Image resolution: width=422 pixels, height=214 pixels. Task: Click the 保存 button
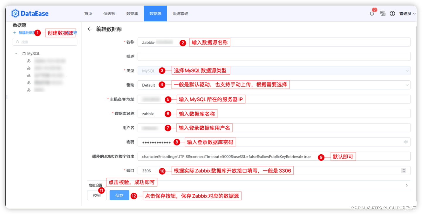[119, 195]
